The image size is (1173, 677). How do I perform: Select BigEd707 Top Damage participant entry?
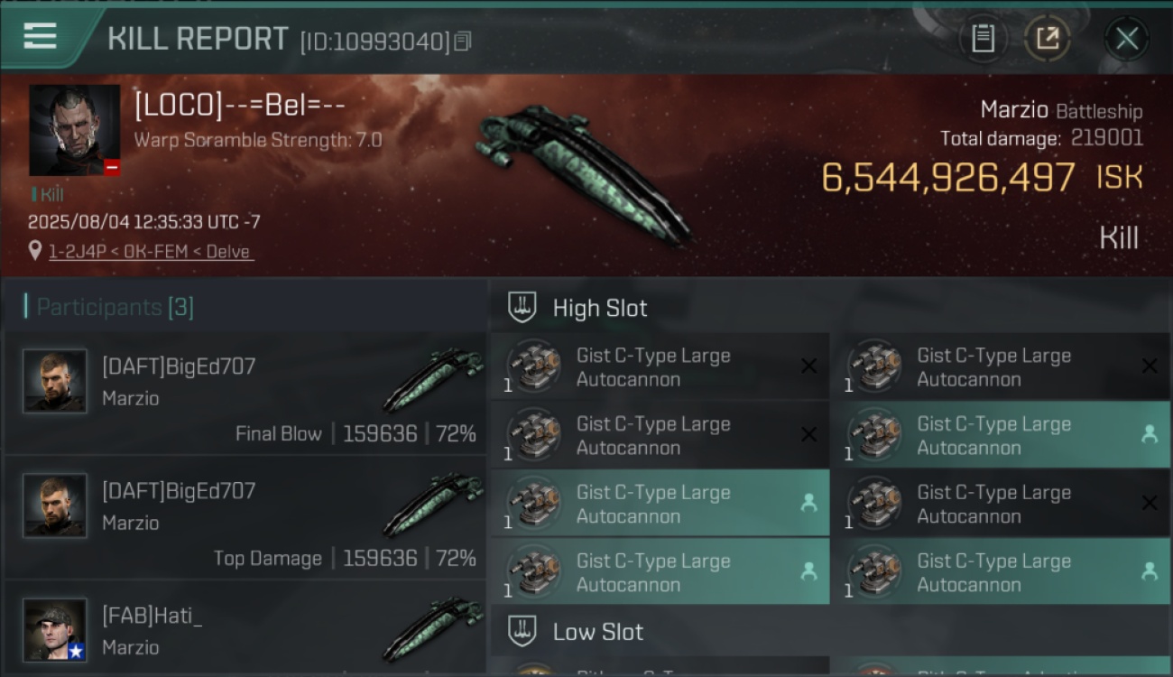245,517
